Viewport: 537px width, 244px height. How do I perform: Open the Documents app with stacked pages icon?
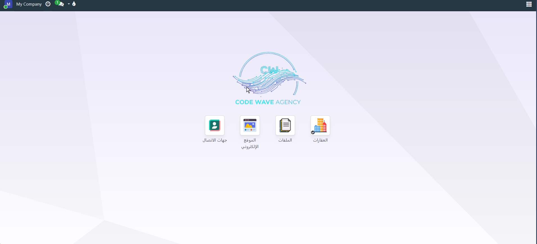click(285, 126)
